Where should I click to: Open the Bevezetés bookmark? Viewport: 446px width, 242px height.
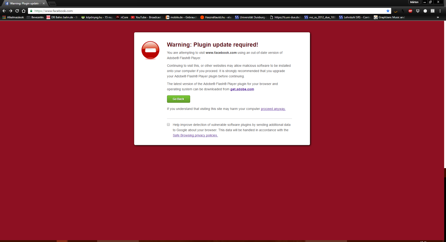pyautogui.click(x=35, y=17)
